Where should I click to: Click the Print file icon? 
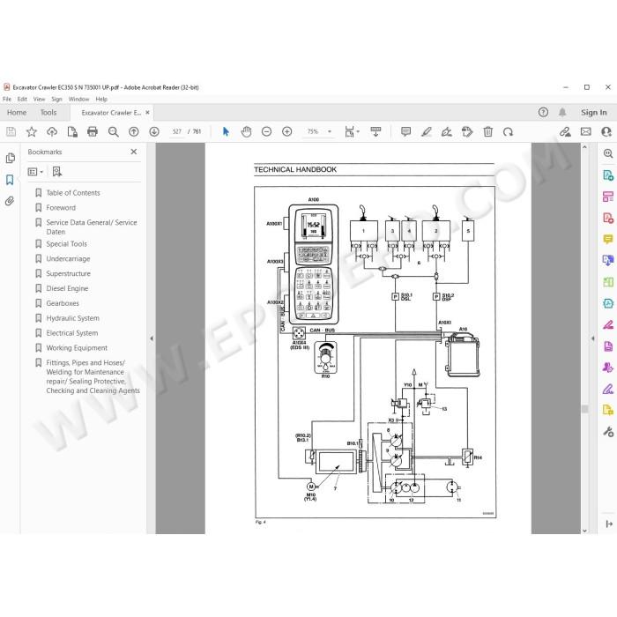pyautogui.click(x=93, y=132)
